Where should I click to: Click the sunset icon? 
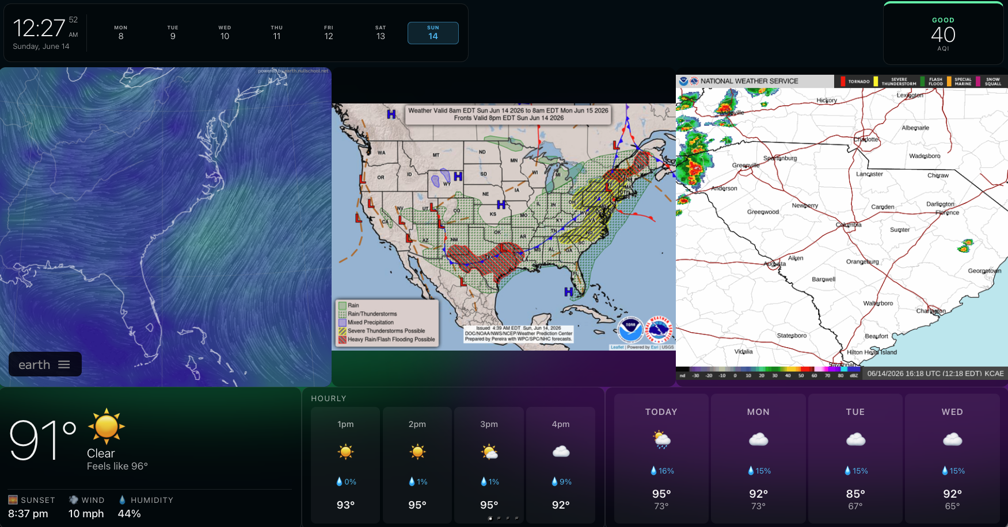coord(13,500)
